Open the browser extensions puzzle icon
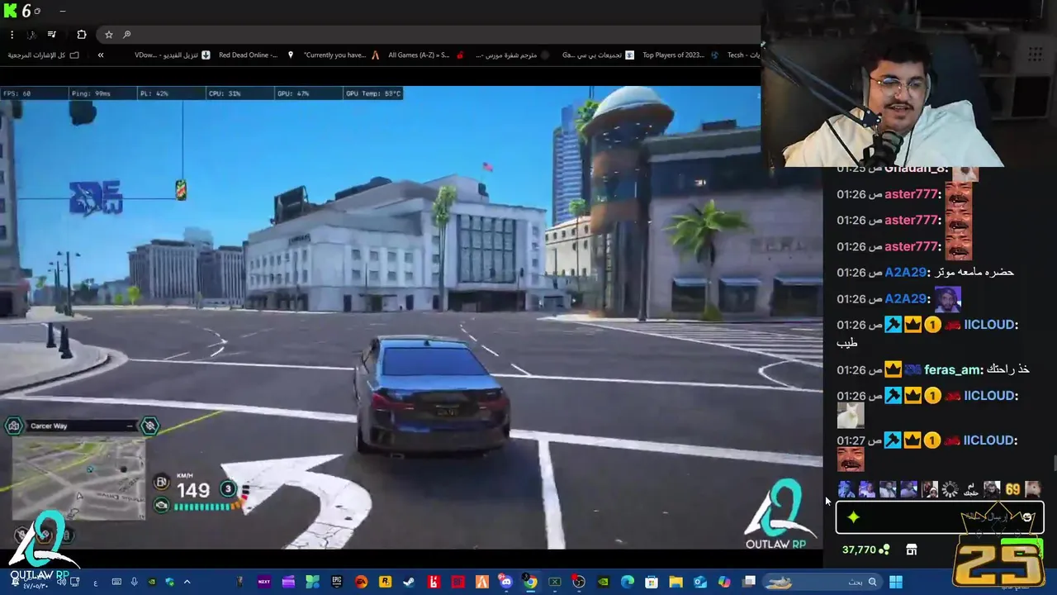The width and height of the screenshot is (1057, 595). coord(81,35)
